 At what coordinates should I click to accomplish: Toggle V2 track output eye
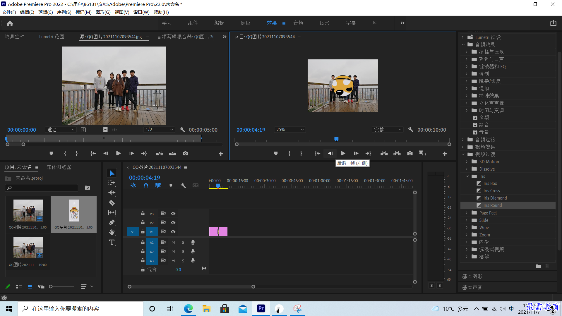173,223
